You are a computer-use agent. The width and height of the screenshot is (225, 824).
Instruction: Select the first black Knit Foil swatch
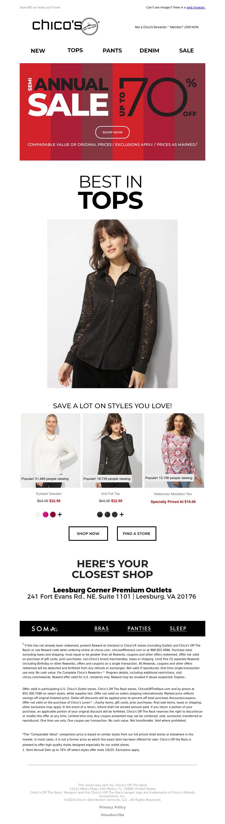(100, 514)
